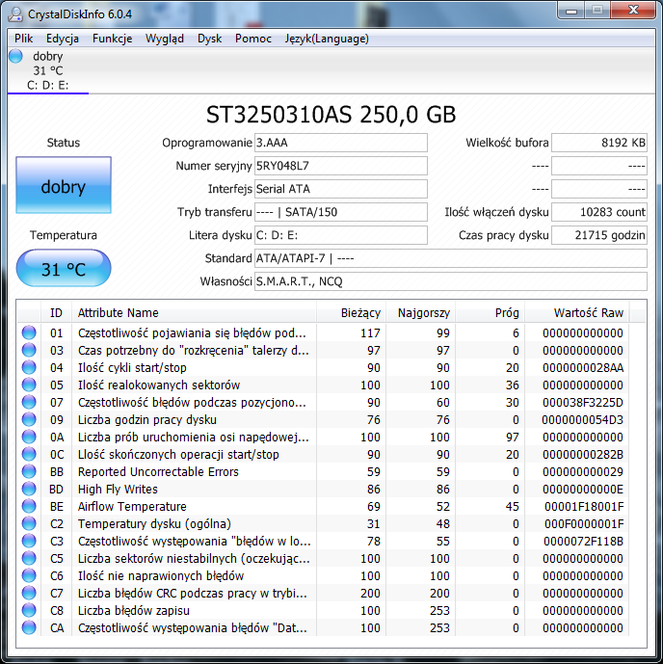This screenshot has width=663, height=664.
Task: Click the Próg column header
Action: point(490,313)
